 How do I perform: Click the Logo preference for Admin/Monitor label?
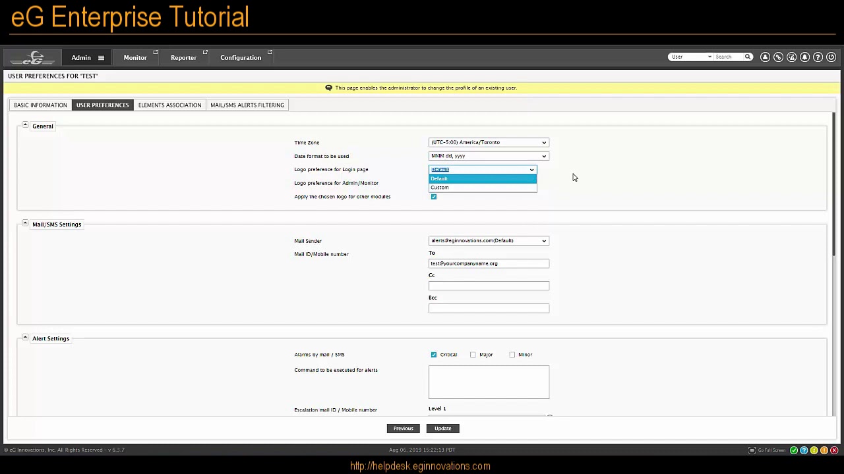pyautogui.click(x=336, y=183)
